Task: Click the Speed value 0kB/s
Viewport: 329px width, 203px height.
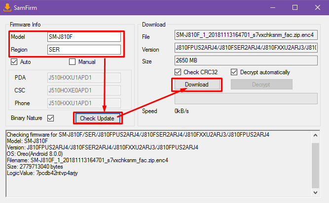Action: [x=182, y=111]
